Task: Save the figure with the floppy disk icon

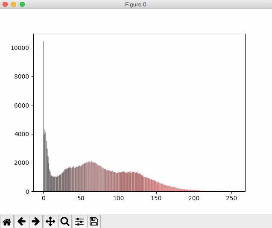Action: (x=94, y=222)
